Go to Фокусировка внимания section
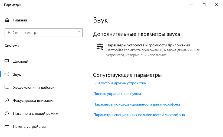 34,100
